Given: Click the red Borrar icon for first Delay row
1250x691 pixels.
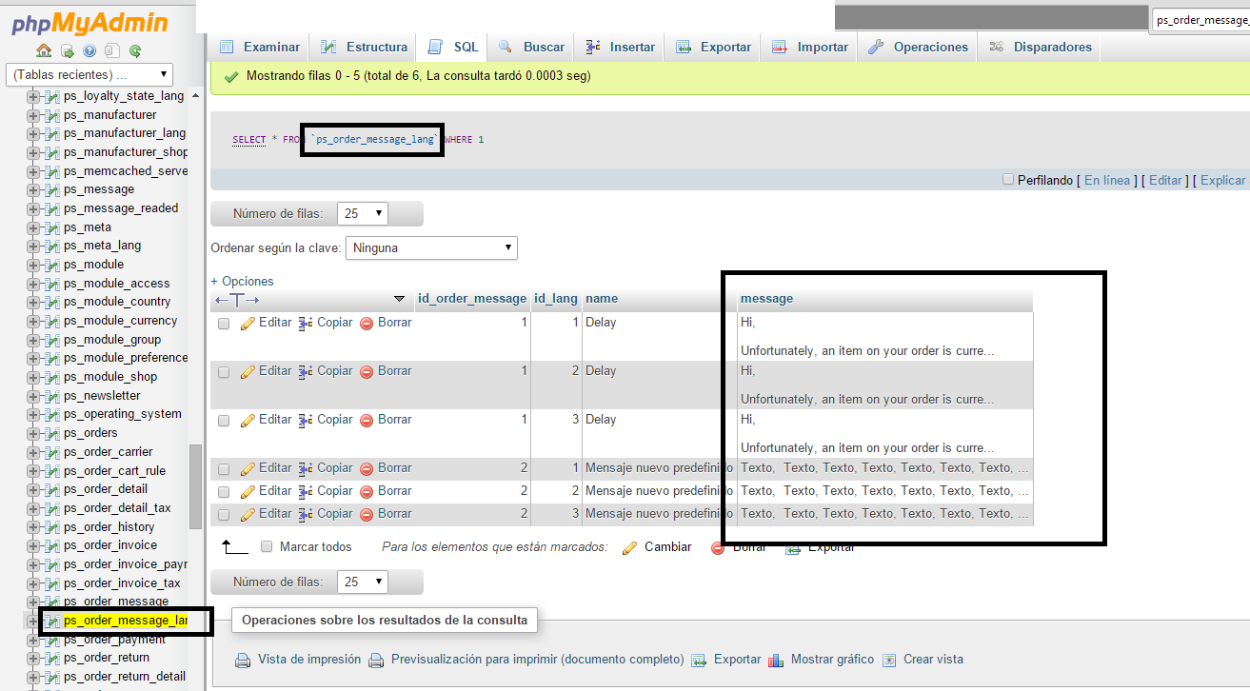Looking at the screenshot, I should click(x=367, y=324).
